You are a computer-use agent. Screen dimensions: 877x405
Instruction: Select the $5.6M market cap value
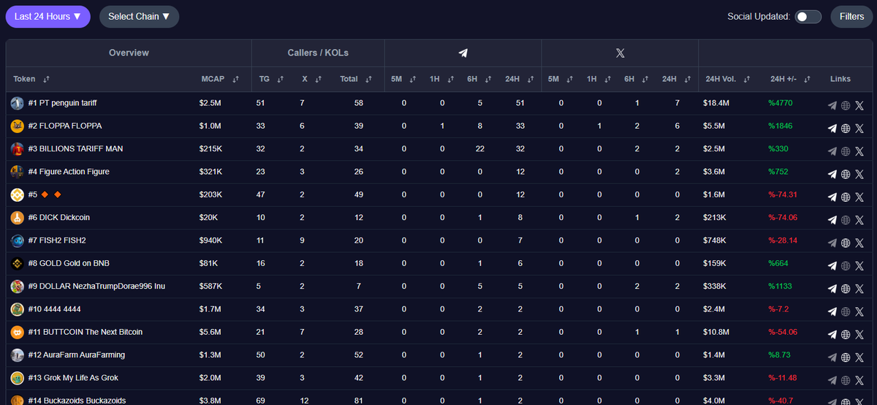(x=210, y=332)
